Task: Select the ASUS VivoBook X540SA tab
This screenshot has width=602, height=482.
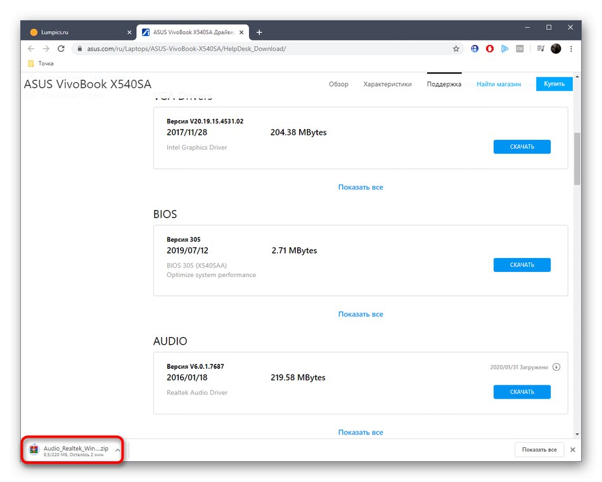Action: (x=193, y=32)
